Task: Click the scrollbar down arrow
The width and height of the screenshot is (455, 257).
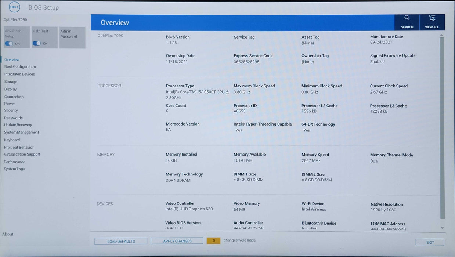Action: click(442, 228)
